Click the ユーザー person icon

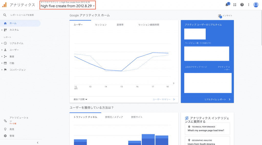coord(5,50)
